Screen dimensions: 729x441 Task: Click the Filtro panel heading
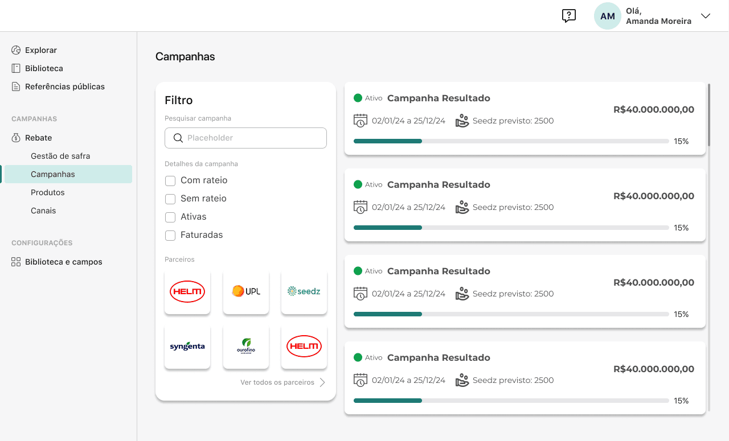179,100
